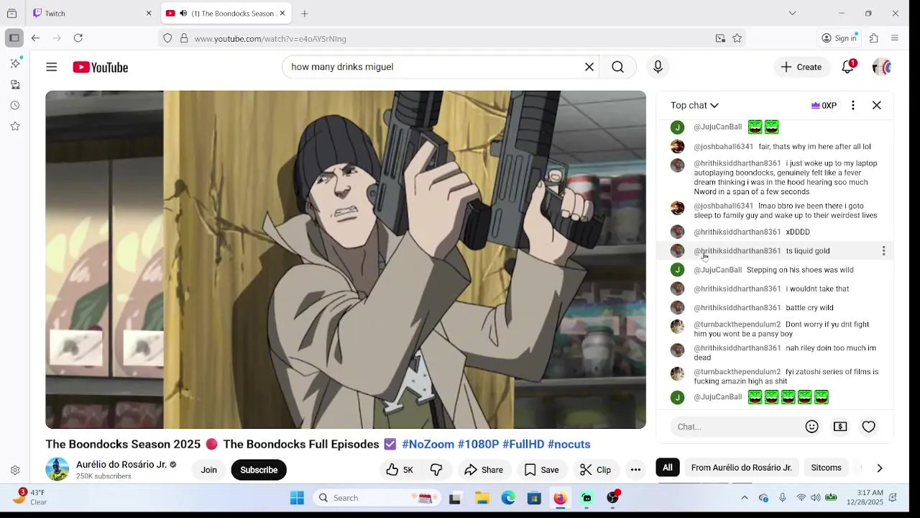This screenshot has width=920, height=518.
Task: Select the Sitcoms chip
Action: coord(826,468)
